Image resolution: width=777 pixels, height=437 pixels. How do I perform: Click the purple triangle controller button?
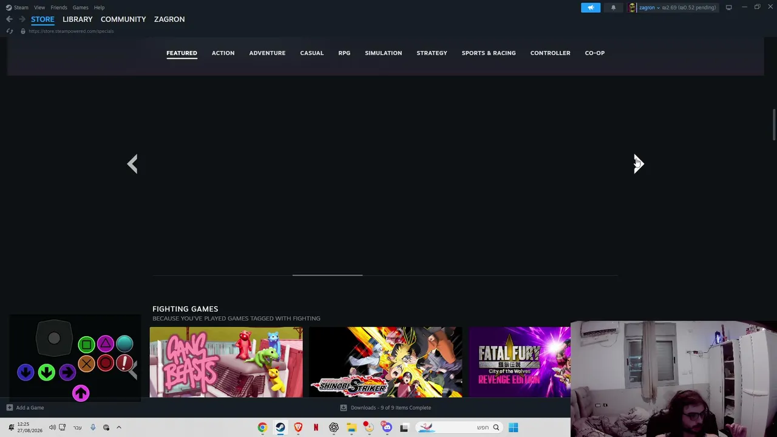(x=106, y=344)
